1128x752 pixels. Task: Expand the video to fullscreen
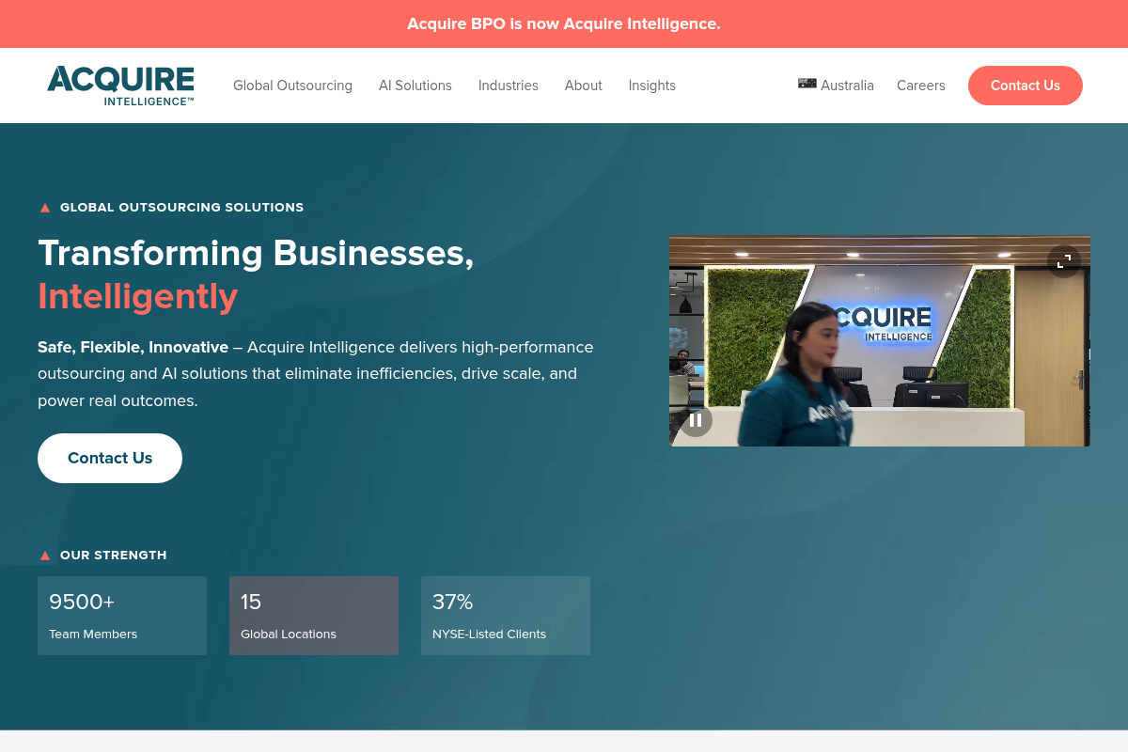[1063, 261]
